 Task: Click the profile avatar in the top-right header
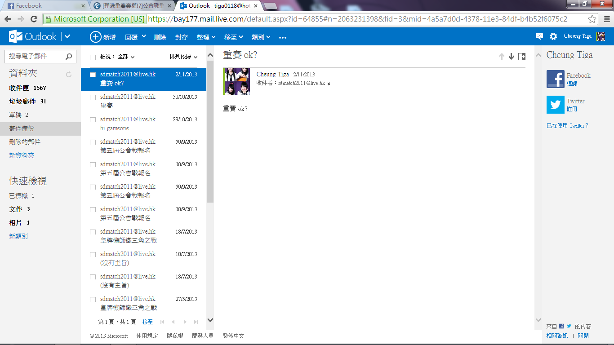point(601,37)
